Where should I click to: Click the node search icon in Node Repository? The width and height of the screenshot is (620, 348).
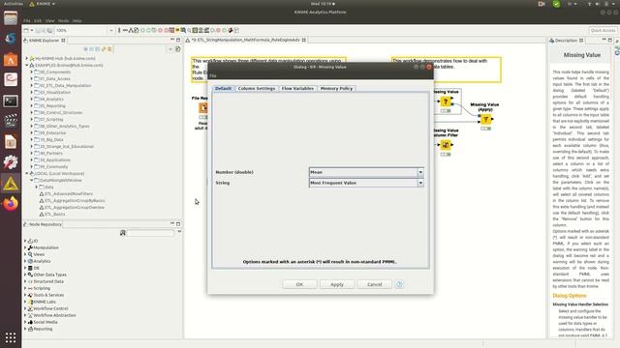coord(123,233)
